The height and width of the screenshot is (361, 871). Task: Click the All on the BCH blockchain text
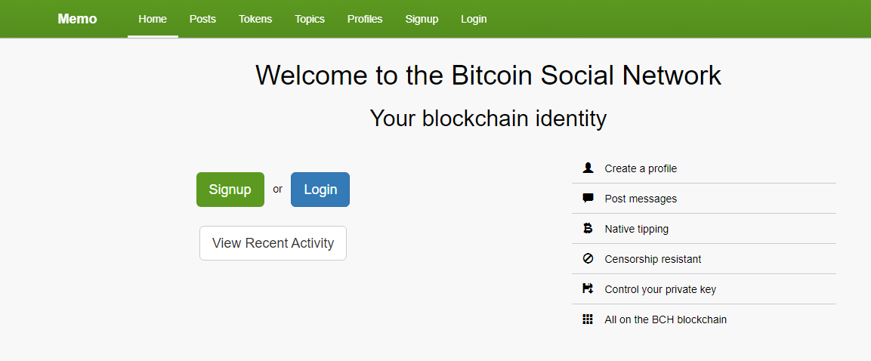pos(666,319)
